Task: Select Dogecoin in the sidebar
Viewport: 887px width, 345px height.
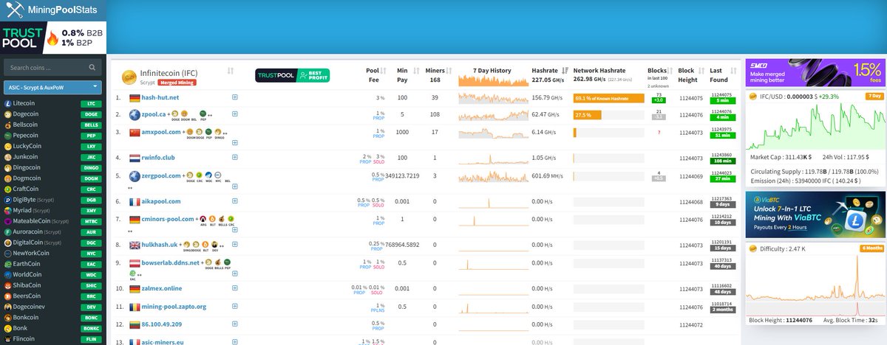Action: click(x=26, y=114)
